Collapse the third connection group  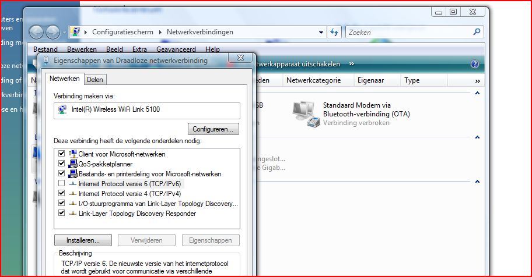tap(477, 182)
